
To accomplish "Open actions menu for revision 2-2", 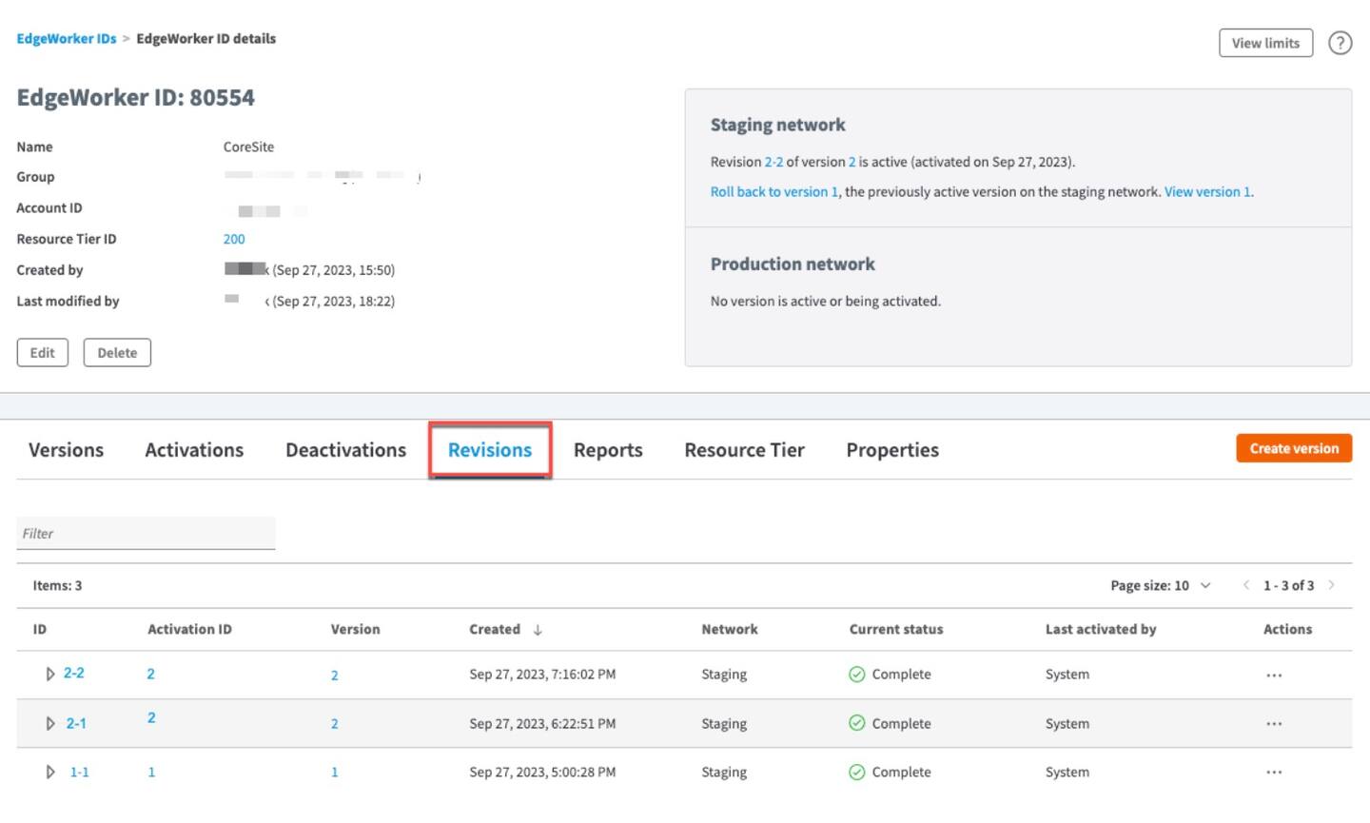I will [1274, 676].
